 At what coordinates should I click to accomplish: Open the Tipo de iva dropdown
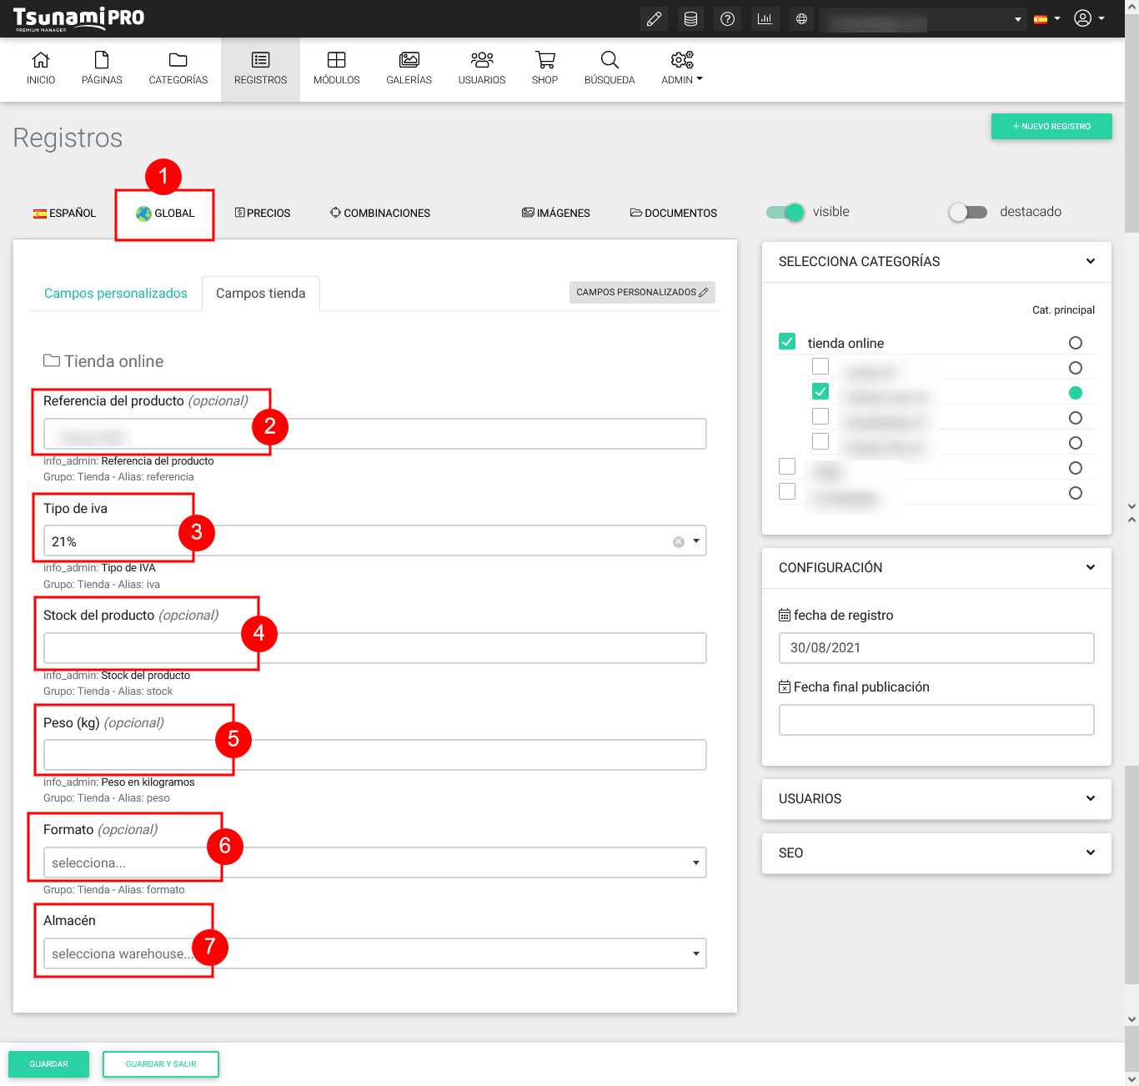[x=696, y=540]
